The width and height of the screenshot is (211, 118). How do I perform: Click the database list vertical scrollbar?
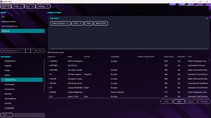(44, 76)
